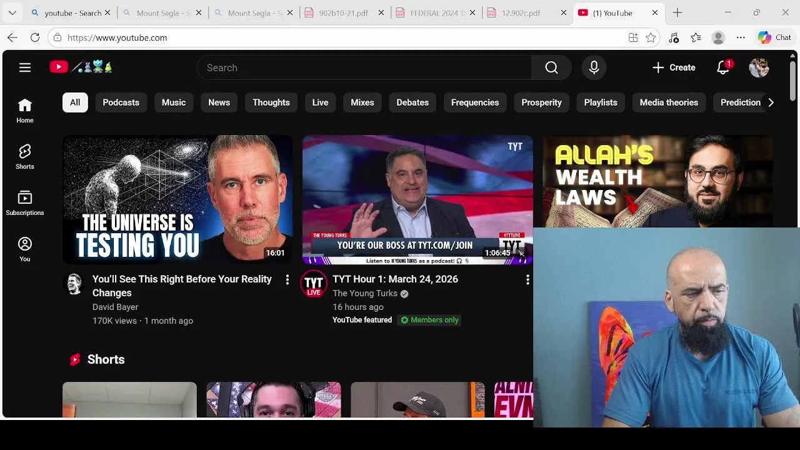Select the Thoughts filter chip
This screenshot has width=800, height=450.
[x=271, y=102]
